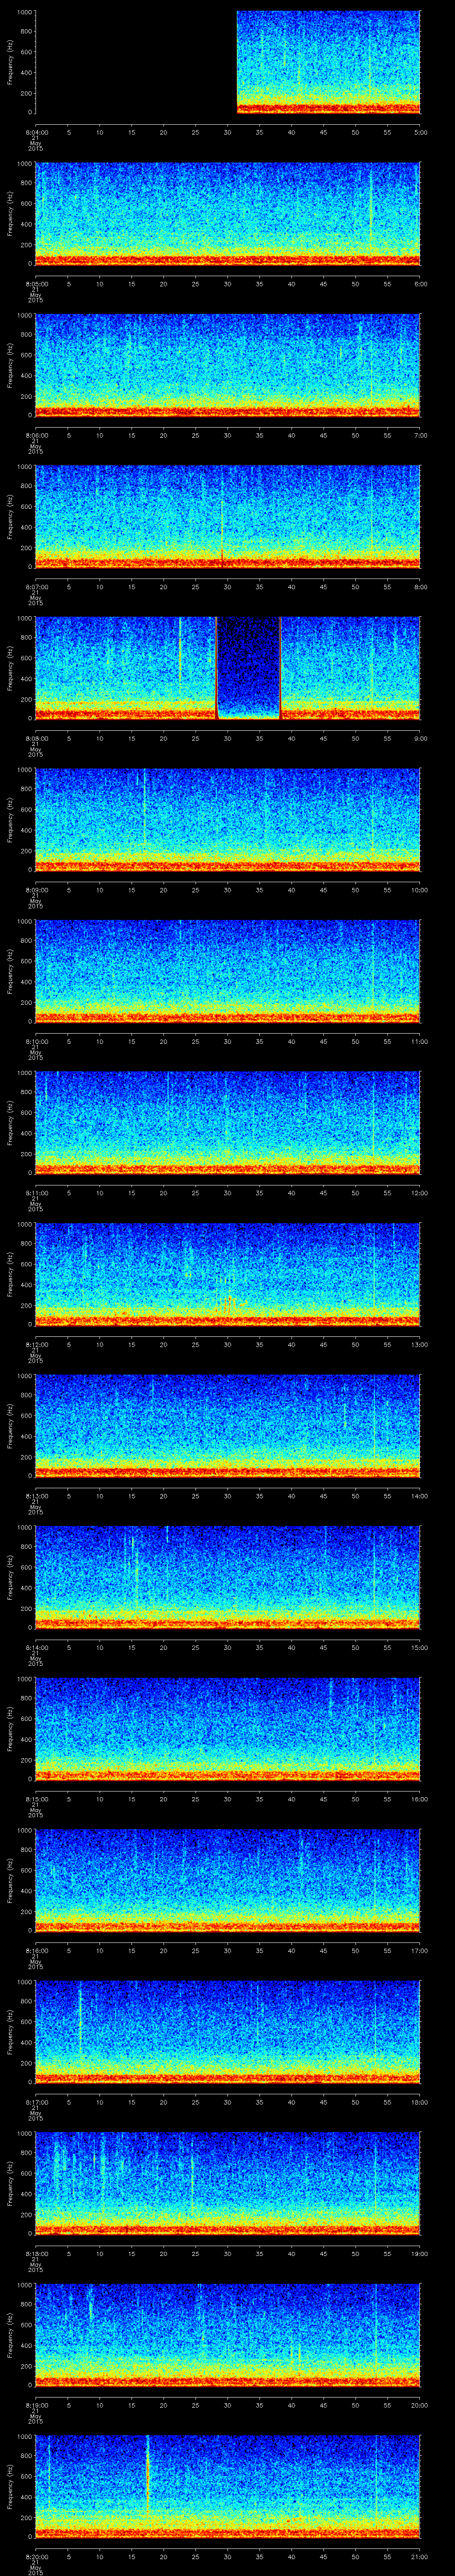
Task: Select the spectrogram panel starting at 8:06:00
Action: pos(227,365)
